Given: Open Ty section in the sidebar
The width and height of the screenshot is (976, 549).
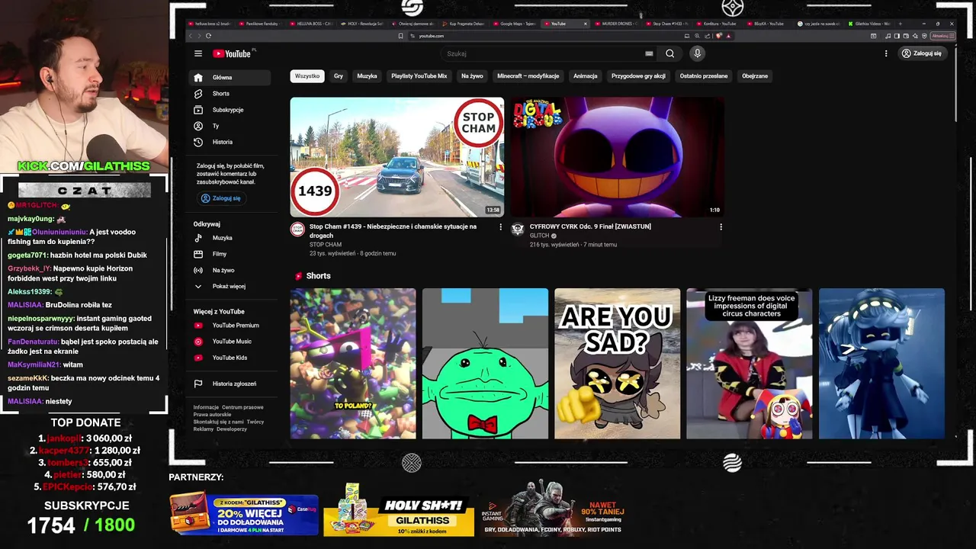Looking at the screenshot, I should click(230, 126).
